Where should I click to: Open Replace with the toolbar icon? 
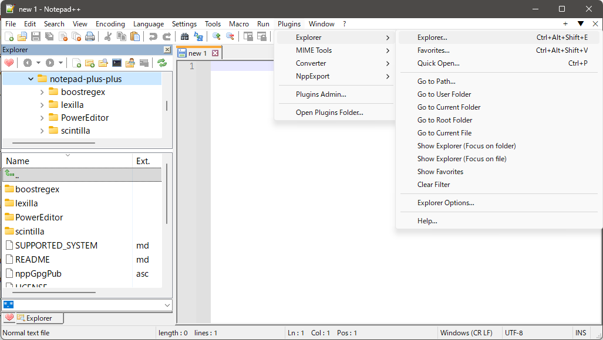(x=198, y=36)
